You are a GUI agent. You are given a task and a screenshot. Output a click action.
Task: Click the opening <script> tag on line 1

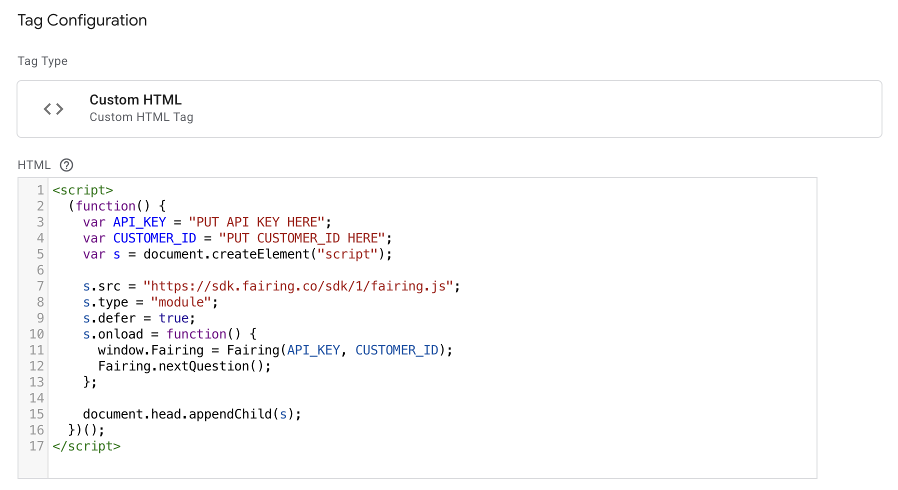click(83, 190)
